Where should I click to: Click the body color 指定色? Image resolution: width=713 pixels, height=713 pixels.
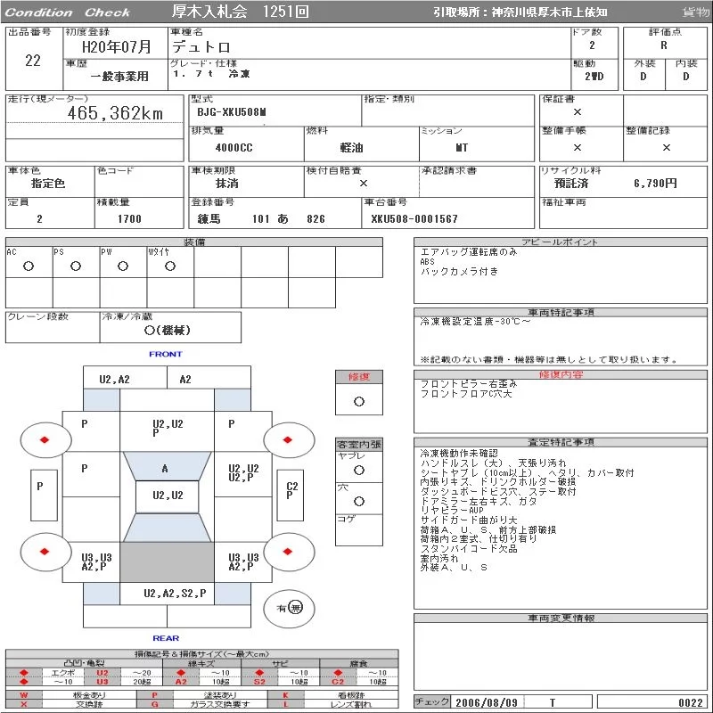click(48, 184)
